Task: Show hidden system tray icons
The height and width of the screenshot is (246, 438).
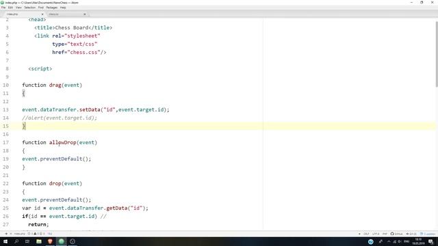Action: (389, 241)
